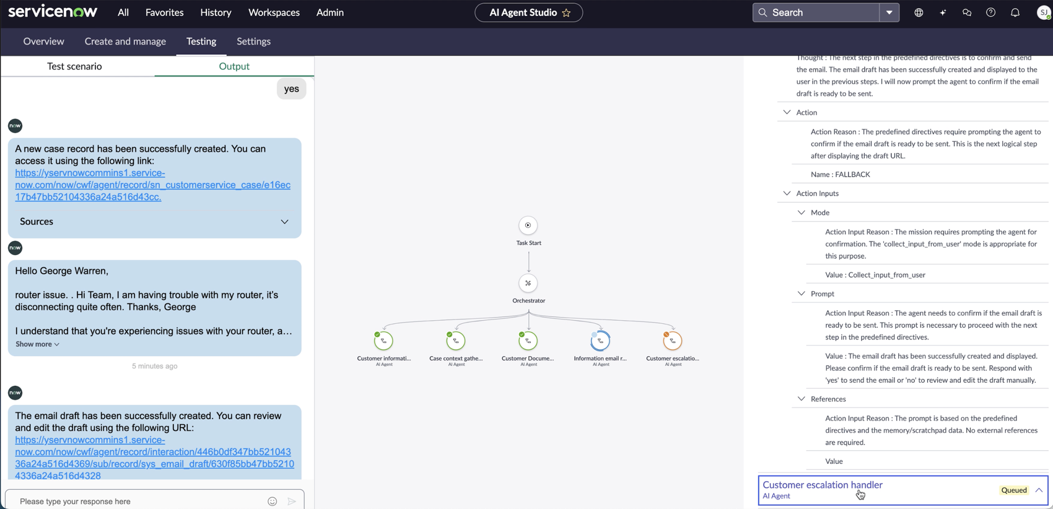Collapse the Prompt section

pyautogui.click(x=802, y=294)
